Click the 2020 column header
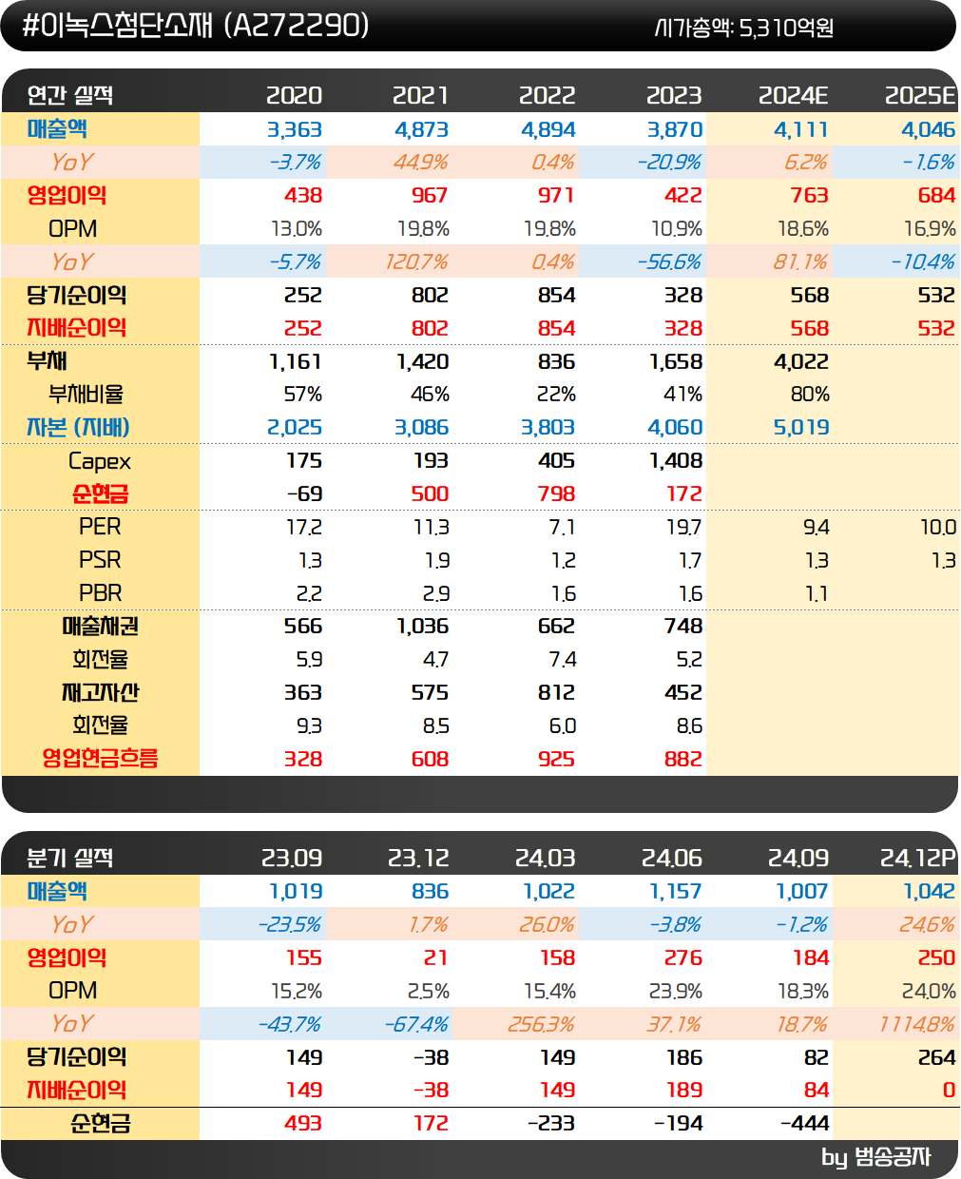Image resolution: width=961 pixels, height=1179 pixels. [x=294, y=96]
